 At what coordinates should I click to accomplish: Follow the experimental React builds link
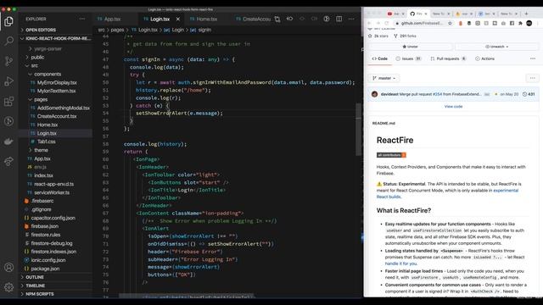[447, 194]
